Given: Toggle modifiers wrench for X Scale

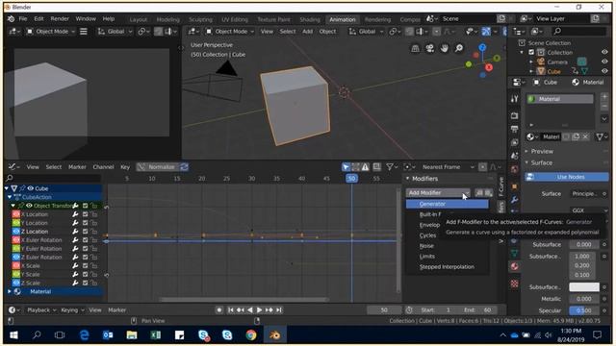Looking at the screenshot, I should pyautogui.click(x=75, y=265).
